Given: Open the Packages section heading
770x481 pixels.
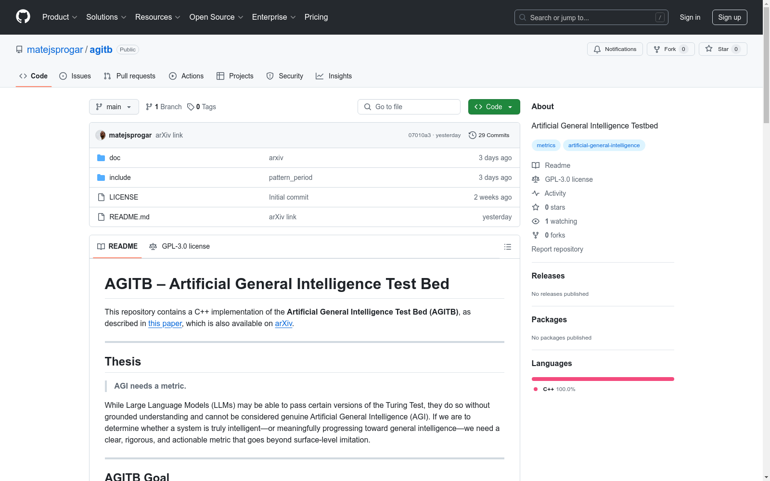Looking at the screenshot, I should 549,319.
